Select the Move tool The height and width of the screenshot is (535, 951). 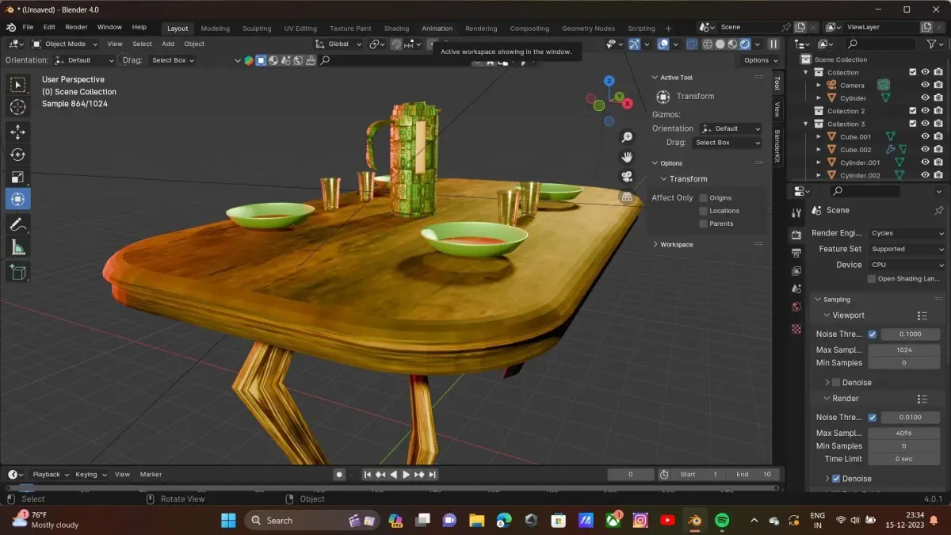17,132
